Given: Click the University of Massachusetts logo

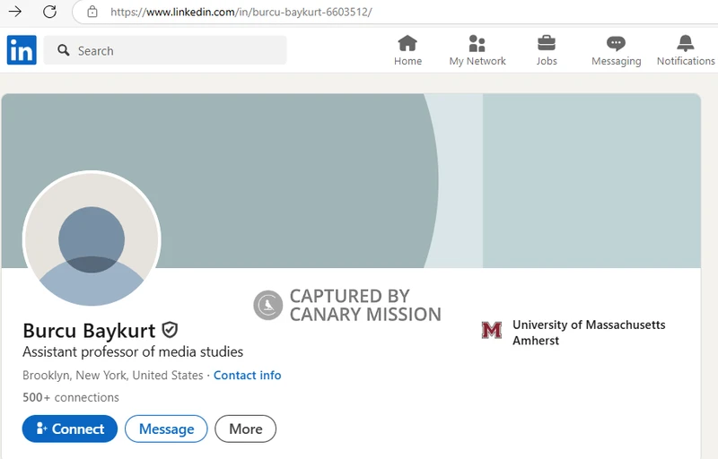Looking at the screenshot, I should click(492, 331).
